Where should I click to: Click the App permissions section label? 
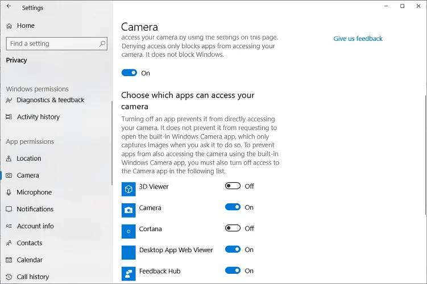tap(30, 141)
